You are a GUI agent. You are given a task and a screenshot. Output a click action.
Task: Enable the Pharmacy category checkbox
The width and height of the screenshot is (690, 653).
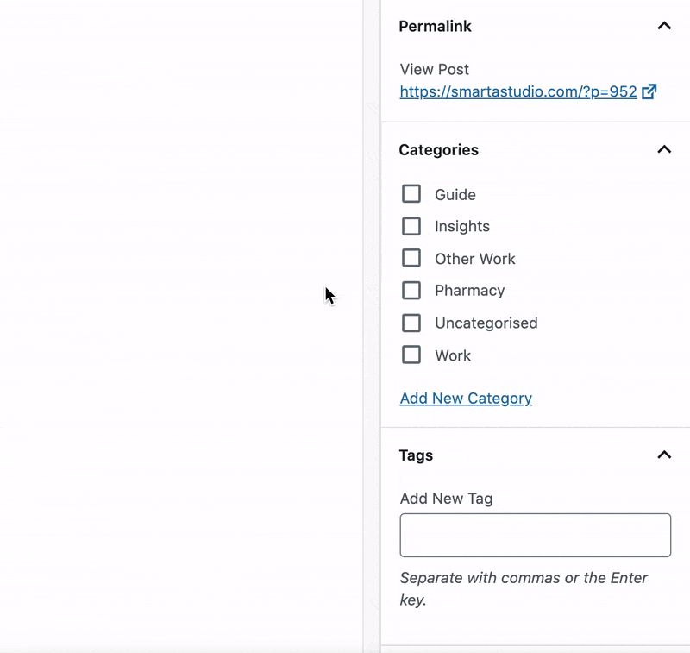pyautogui.click(x=411, y=291)
